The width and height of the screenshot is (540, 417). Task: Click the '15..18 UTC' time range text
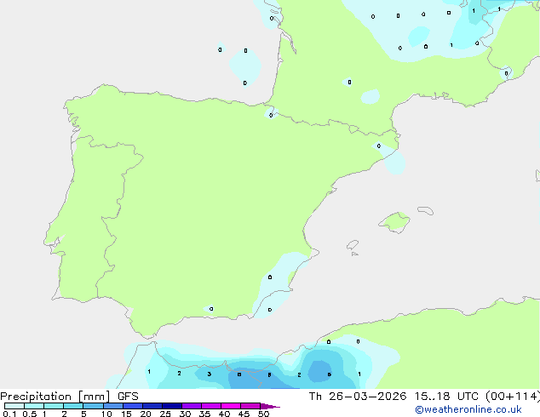point(446,397)
